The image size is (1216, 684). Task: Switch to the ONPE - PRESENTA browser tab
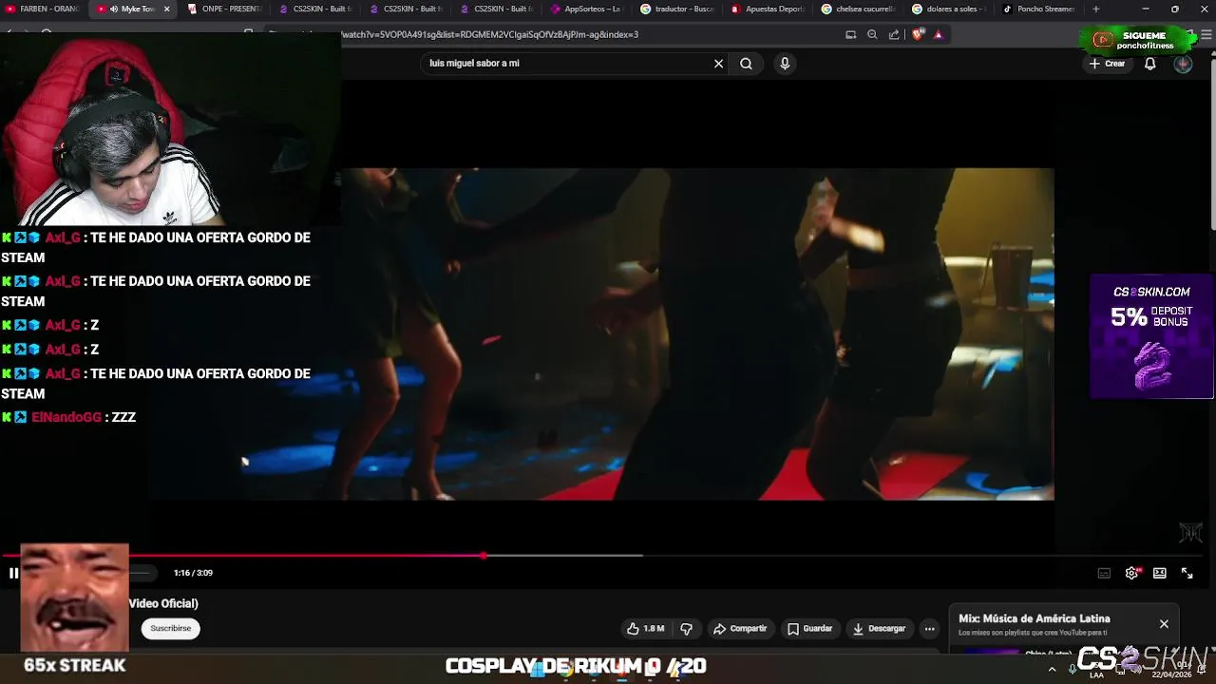coord(225,9)
